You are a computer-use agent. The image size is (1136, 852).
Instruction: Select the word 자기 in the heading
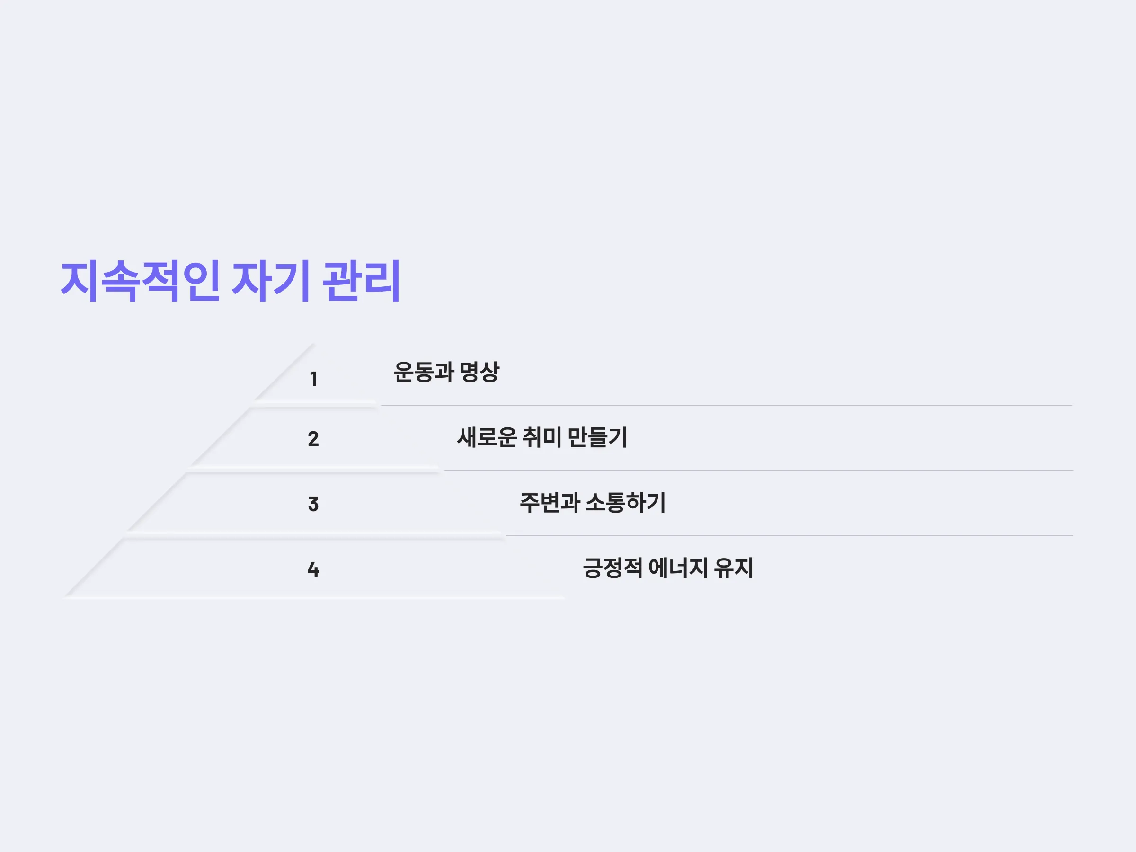[271, 281]
